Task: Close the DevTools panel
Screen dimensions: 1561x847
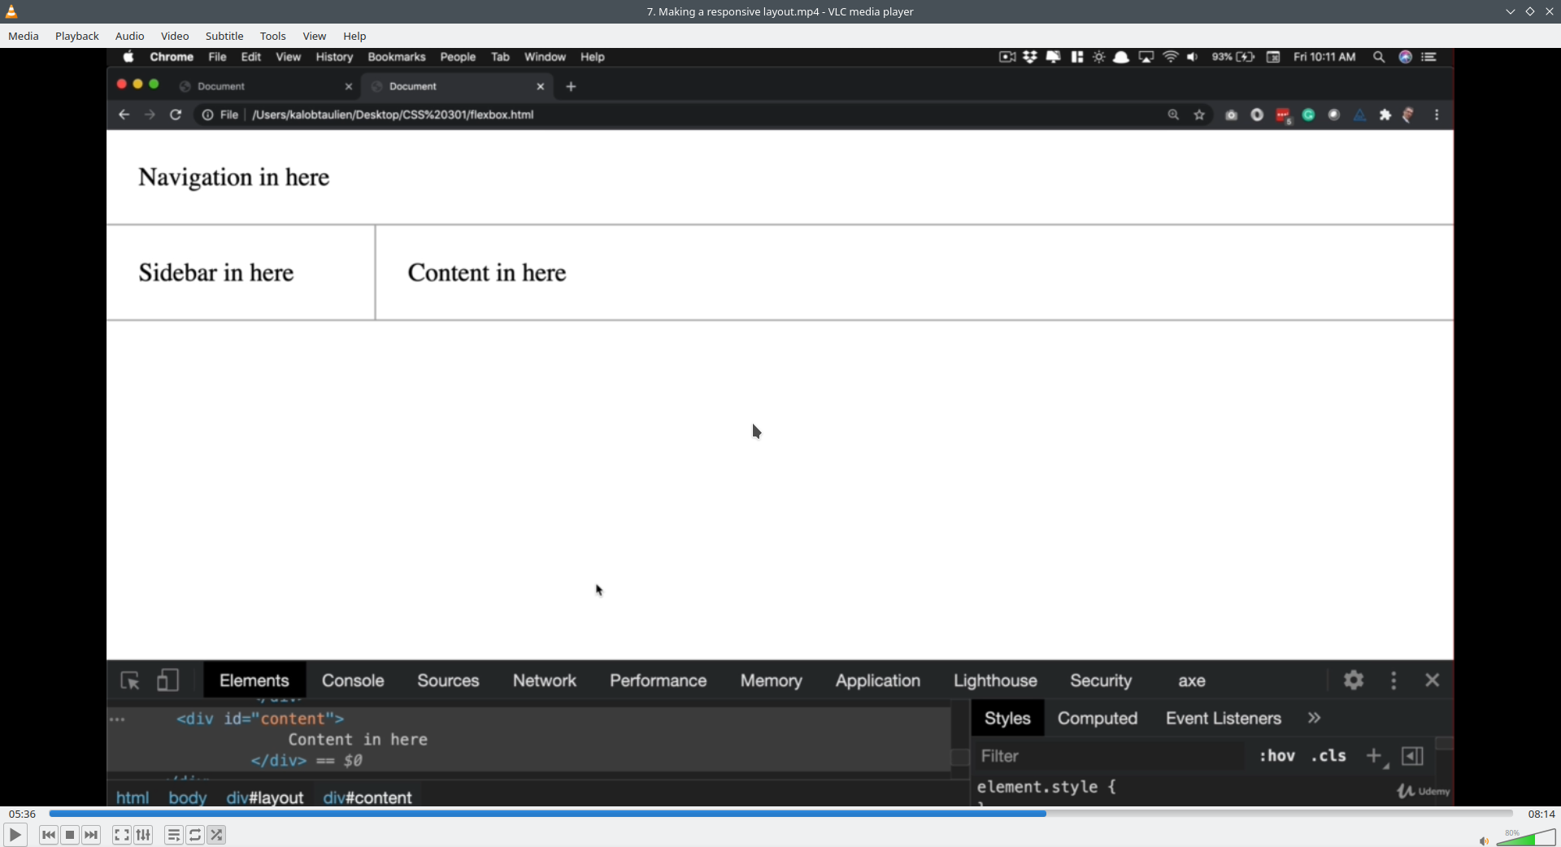Action: click(1433, 680)
